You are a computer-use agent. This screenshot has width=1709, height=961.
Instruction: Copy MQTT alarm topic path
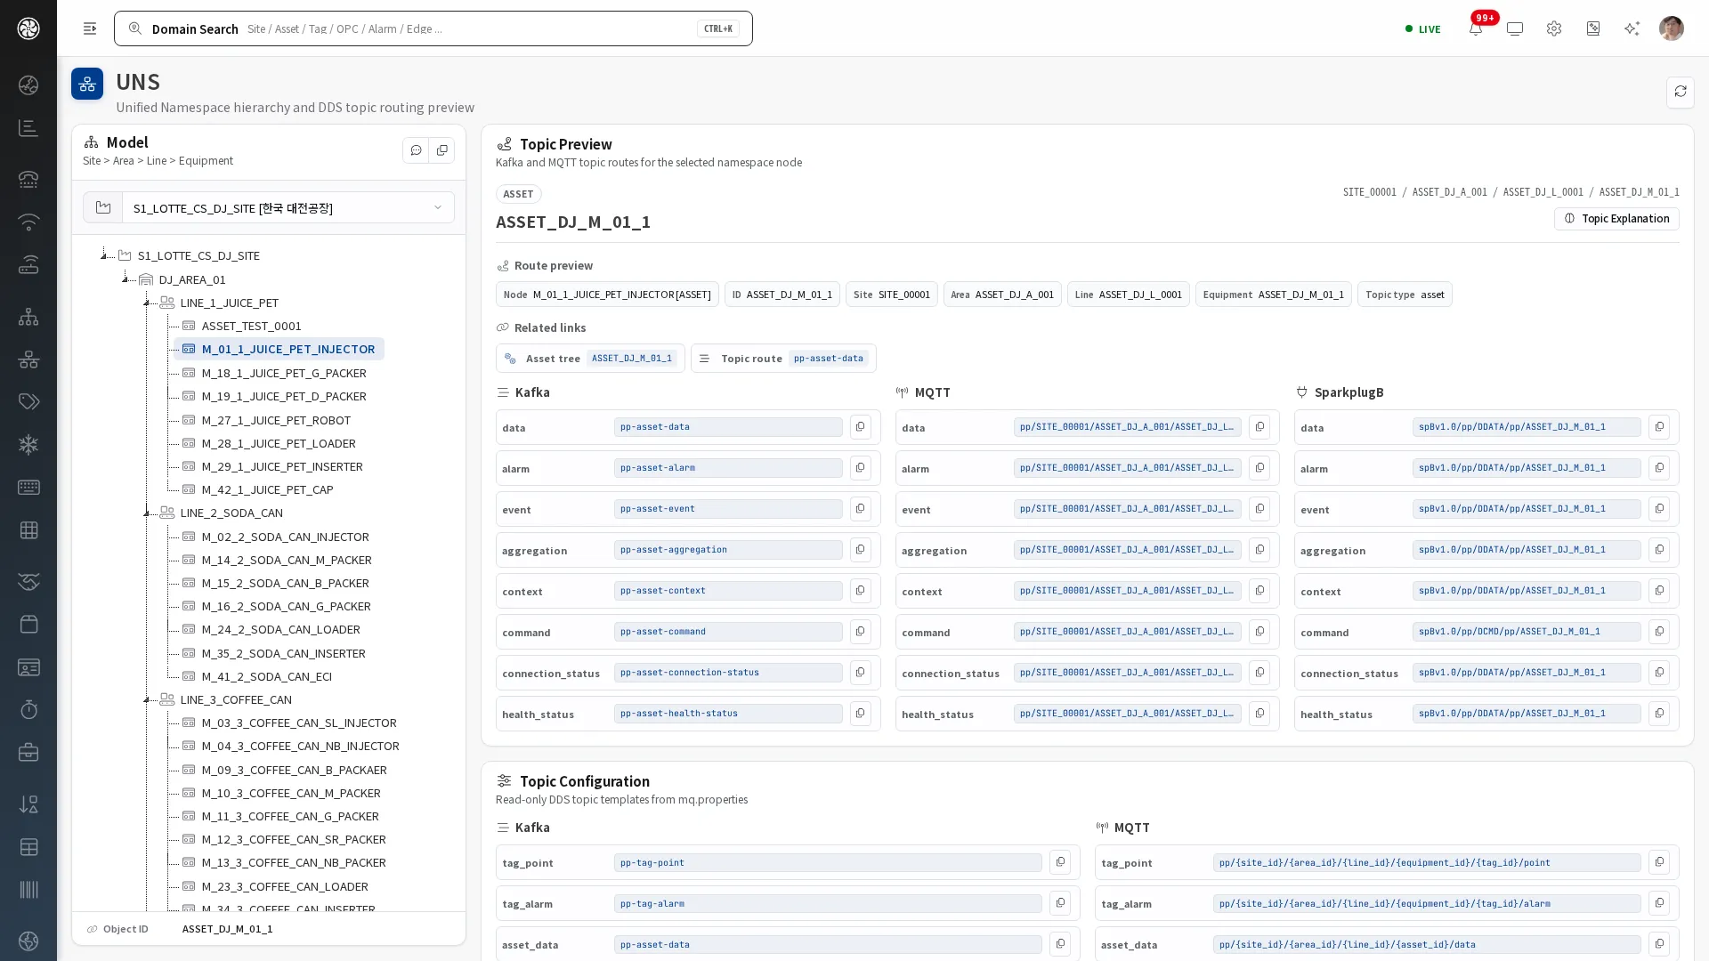point(1259,468)
